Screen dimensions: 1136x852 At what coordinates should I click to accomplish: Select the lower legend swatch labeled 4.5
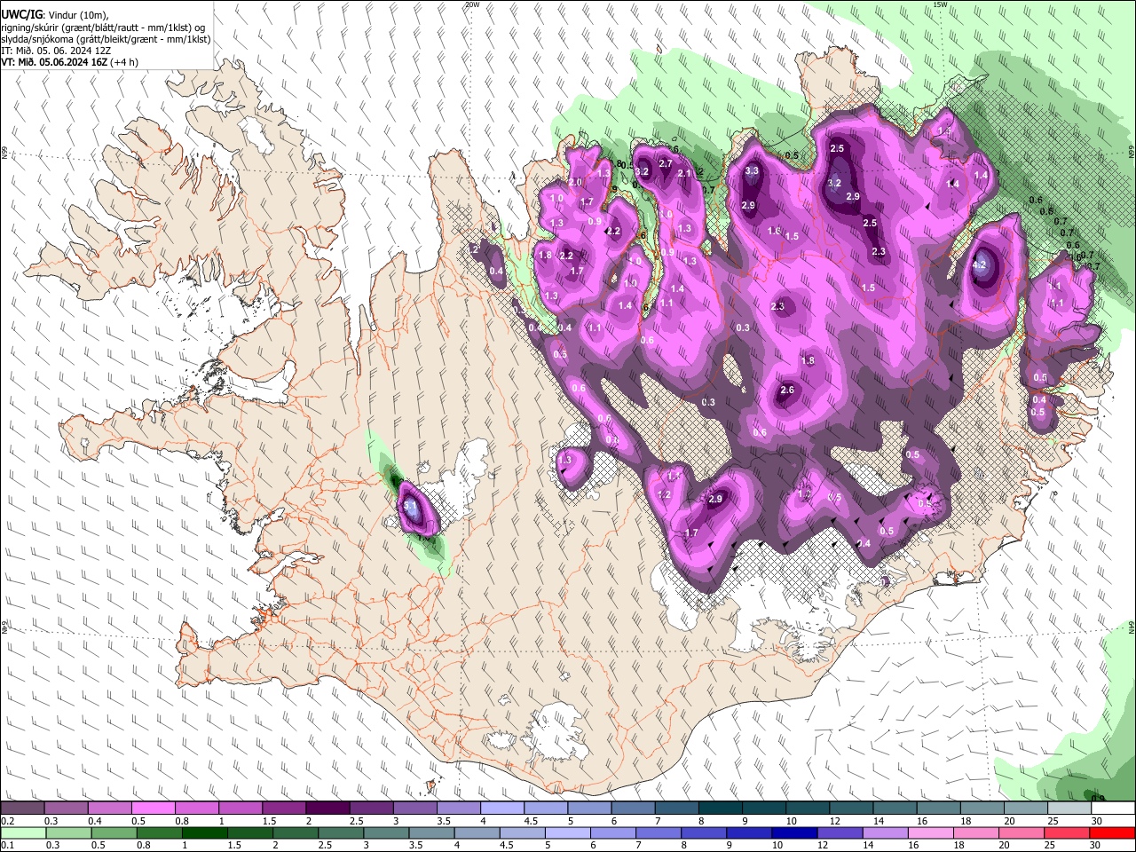(x=523, y=832)
